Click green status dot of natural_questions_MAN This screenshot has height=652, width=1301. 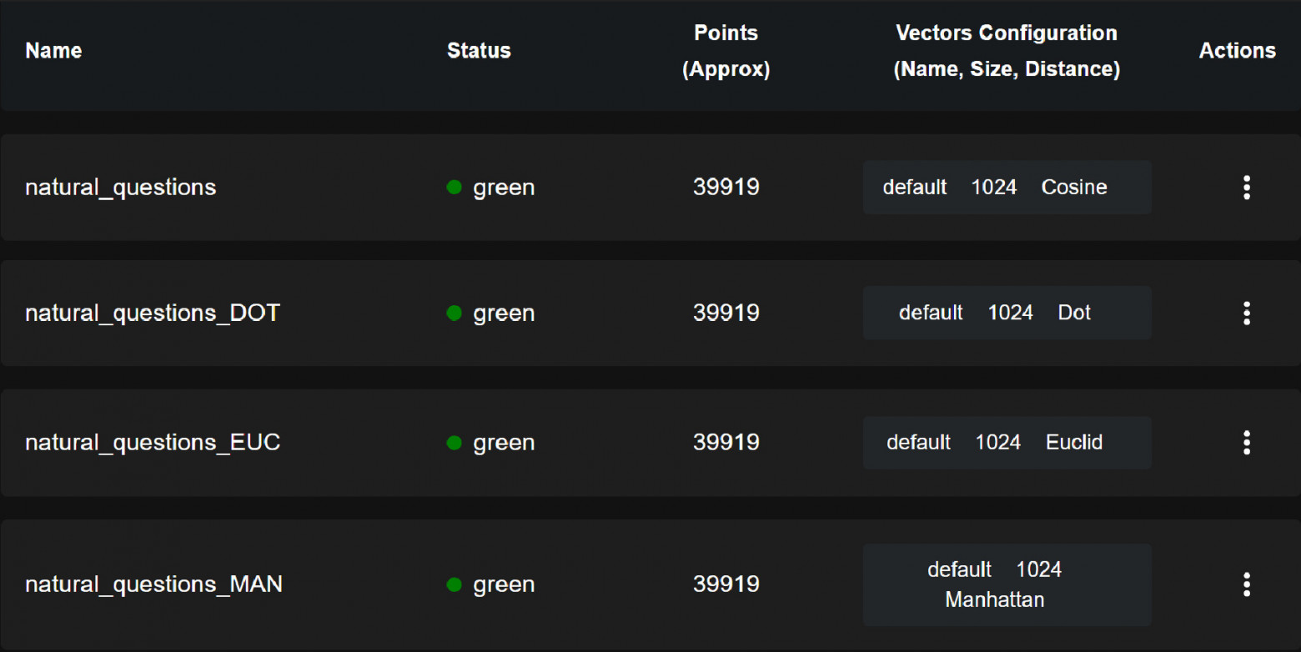455,584
